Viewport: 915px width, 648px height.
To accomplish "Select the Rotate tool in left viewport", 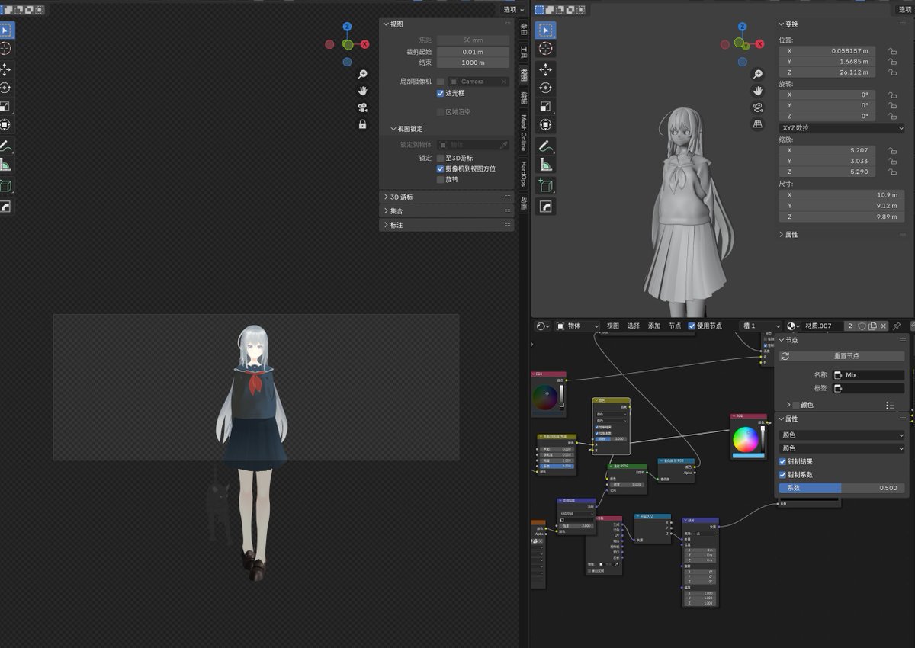I will point(5,88).
